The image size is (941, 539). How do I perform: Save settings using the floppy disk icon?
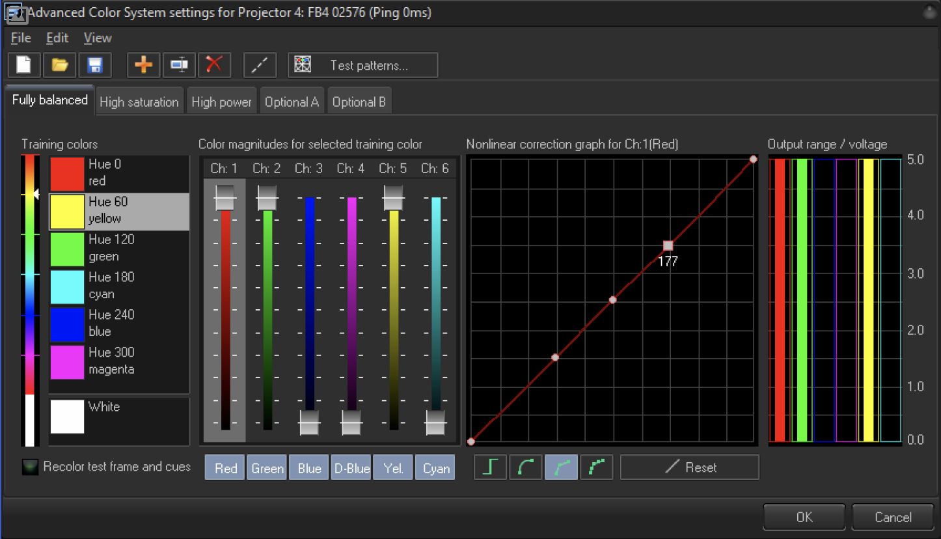click(95, 65)
